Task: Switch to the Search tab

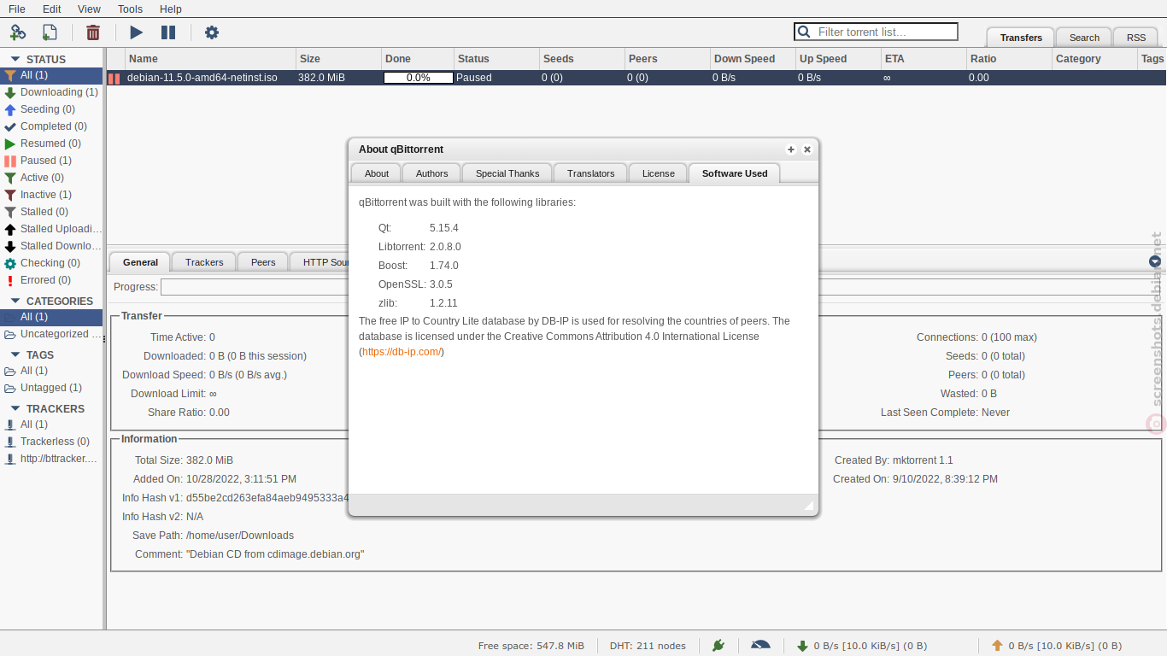Action: coord(1084,38)
